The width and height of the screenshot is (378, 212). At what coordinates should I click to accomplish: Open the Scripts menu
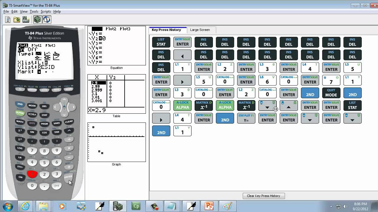click(46, 11)
